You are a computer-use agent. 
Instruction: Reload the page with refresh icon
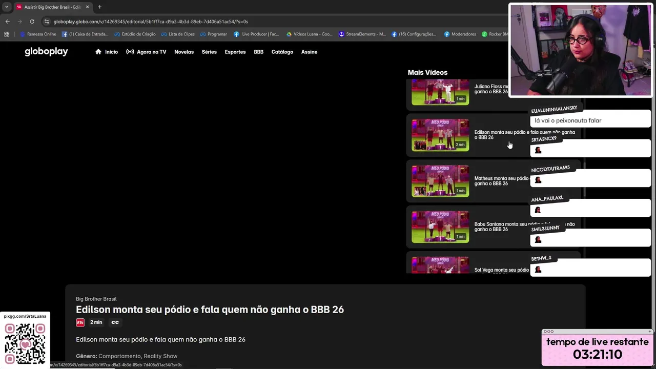[32, 22]
